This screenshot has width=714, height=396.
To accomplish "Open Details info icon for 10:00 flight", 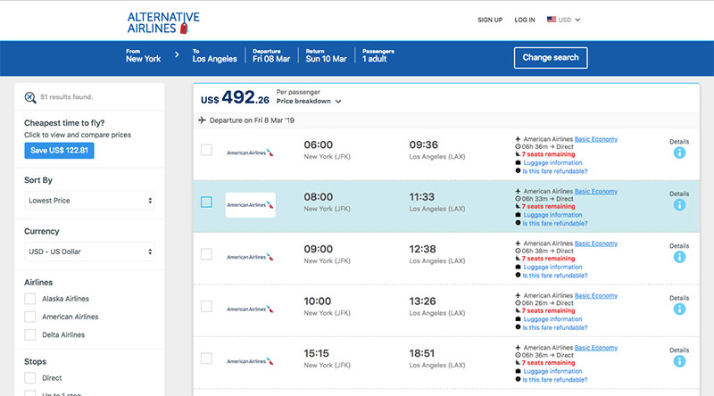I will [679, 309].
